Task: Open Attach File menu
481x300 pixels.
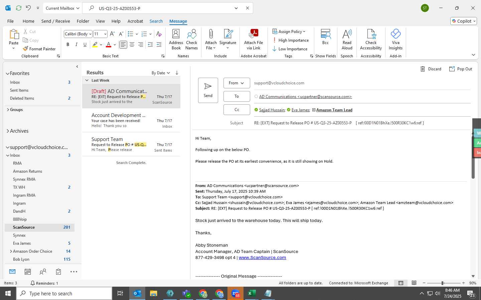Action: (x=211, y=40)
